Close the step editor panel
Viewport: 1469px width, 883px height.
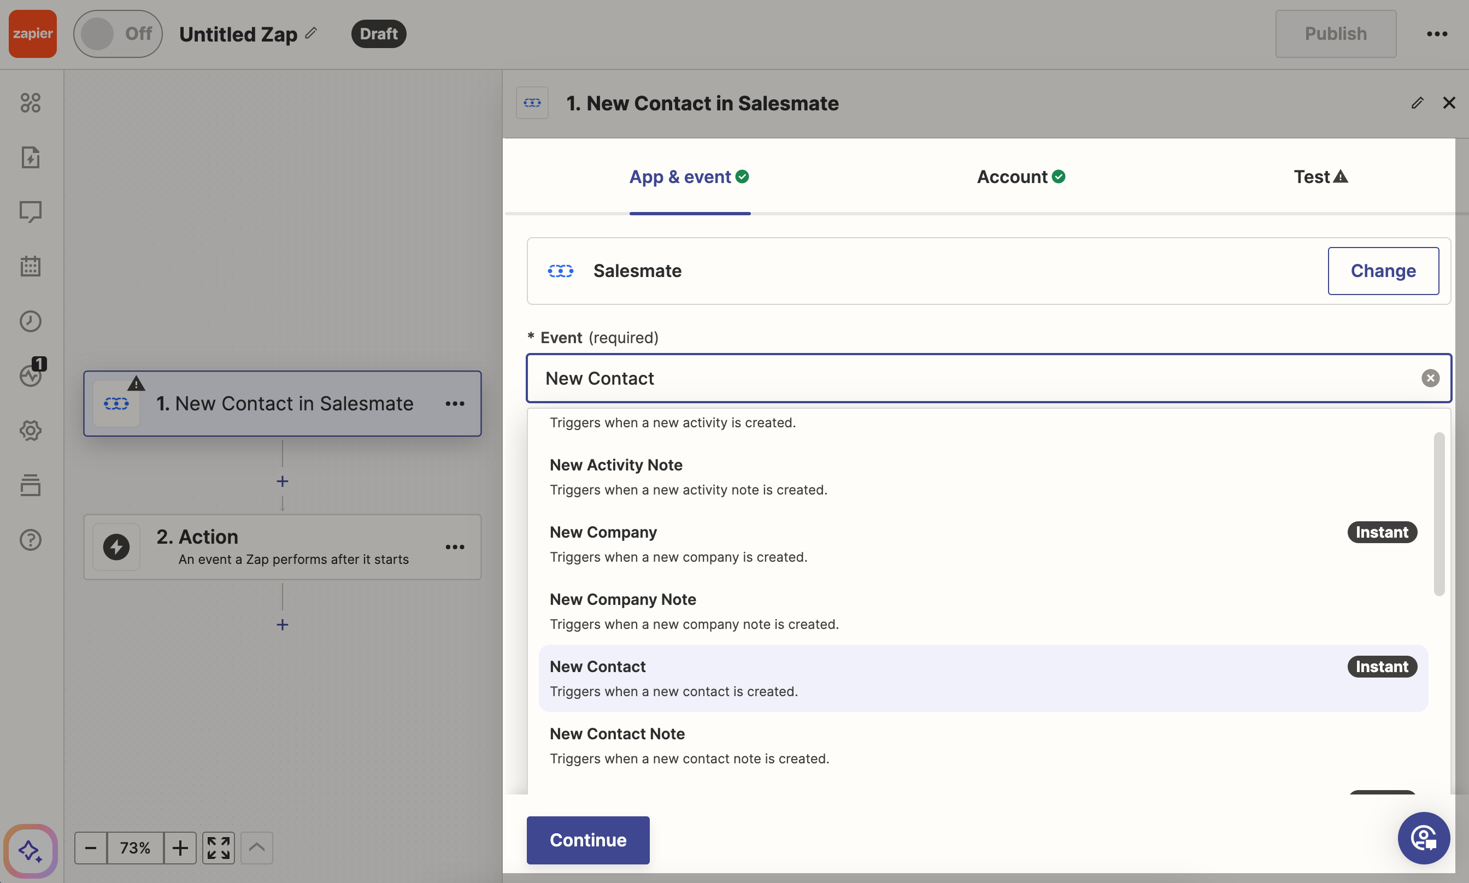1449,102
